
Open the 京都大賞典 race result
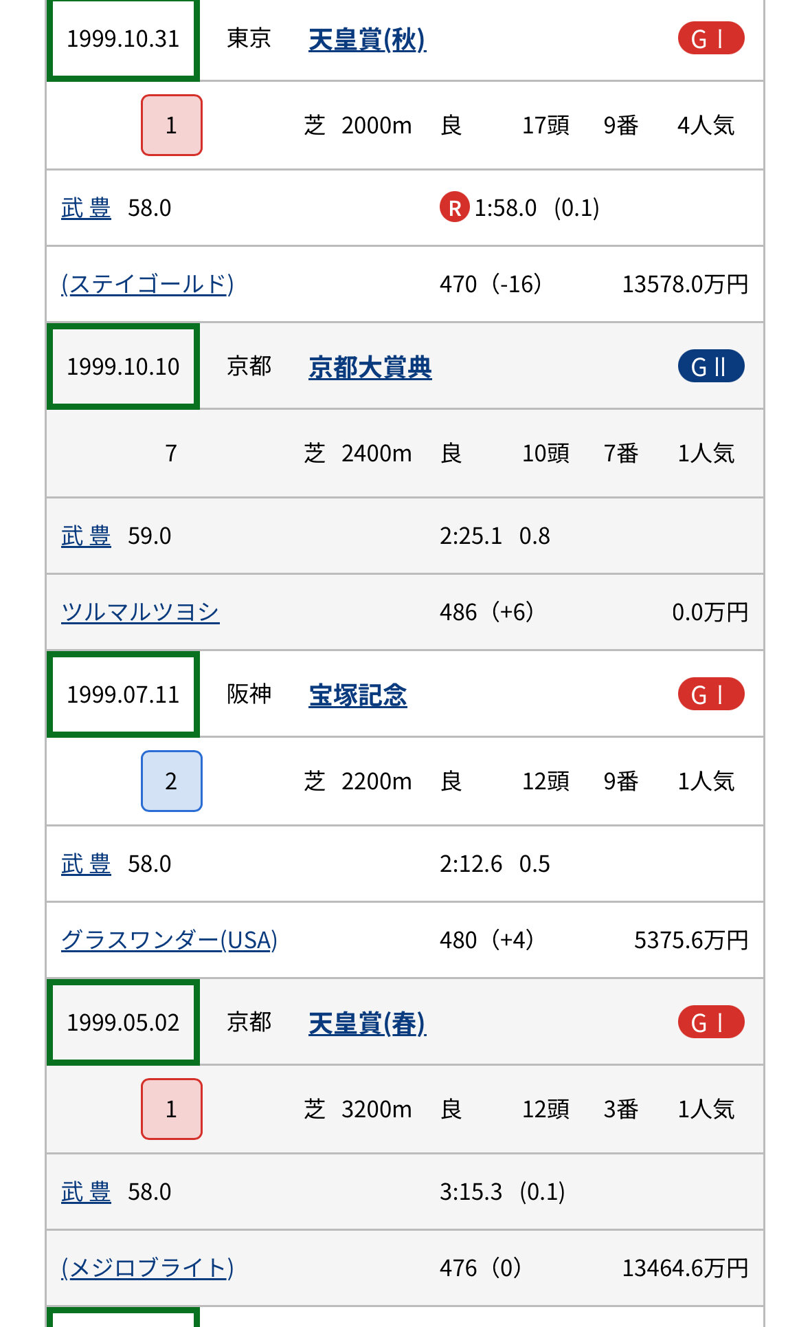click(x=370, y=368)
